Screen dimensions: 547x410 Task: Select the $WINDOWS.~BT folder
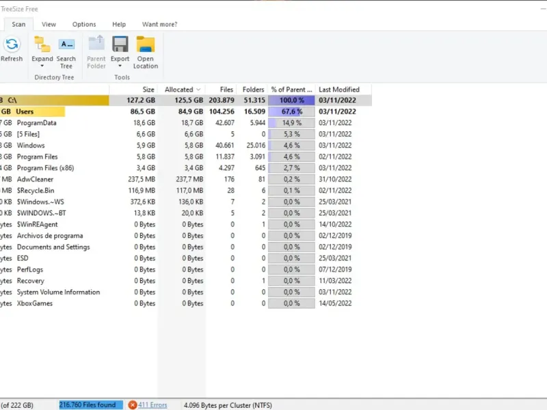point(42,213)
